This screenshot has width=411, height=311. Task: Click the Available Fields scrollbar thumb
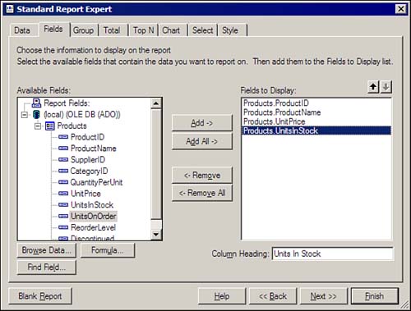pos(156,164)
